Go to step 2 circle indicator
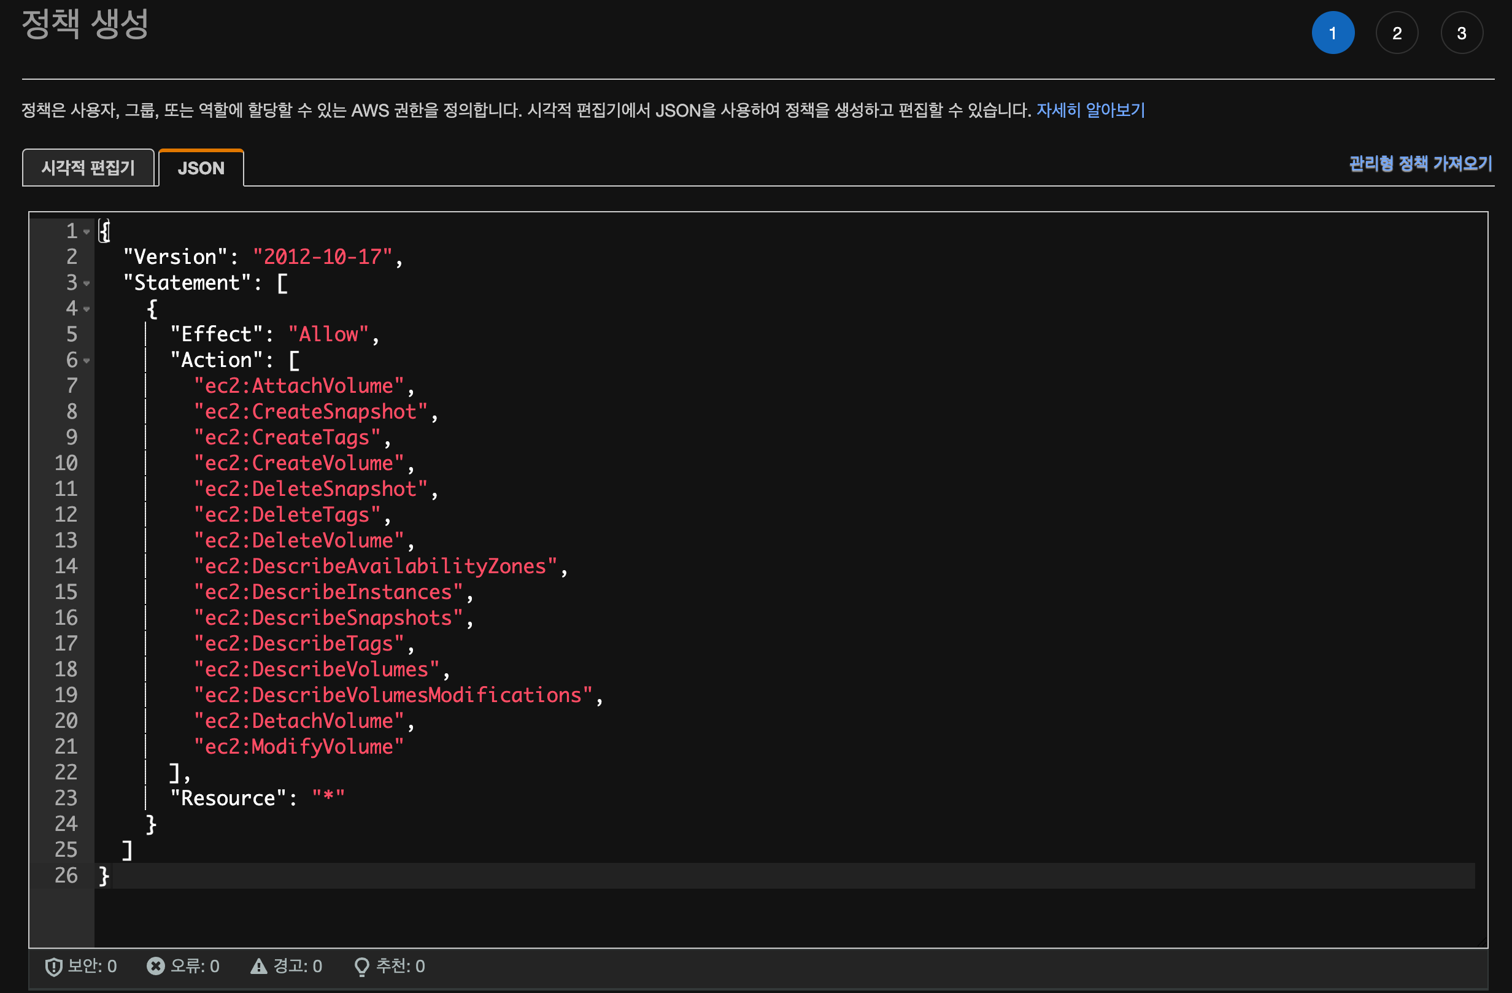This screenshot has height=993, width=1512. click(x=1397, y=33)
